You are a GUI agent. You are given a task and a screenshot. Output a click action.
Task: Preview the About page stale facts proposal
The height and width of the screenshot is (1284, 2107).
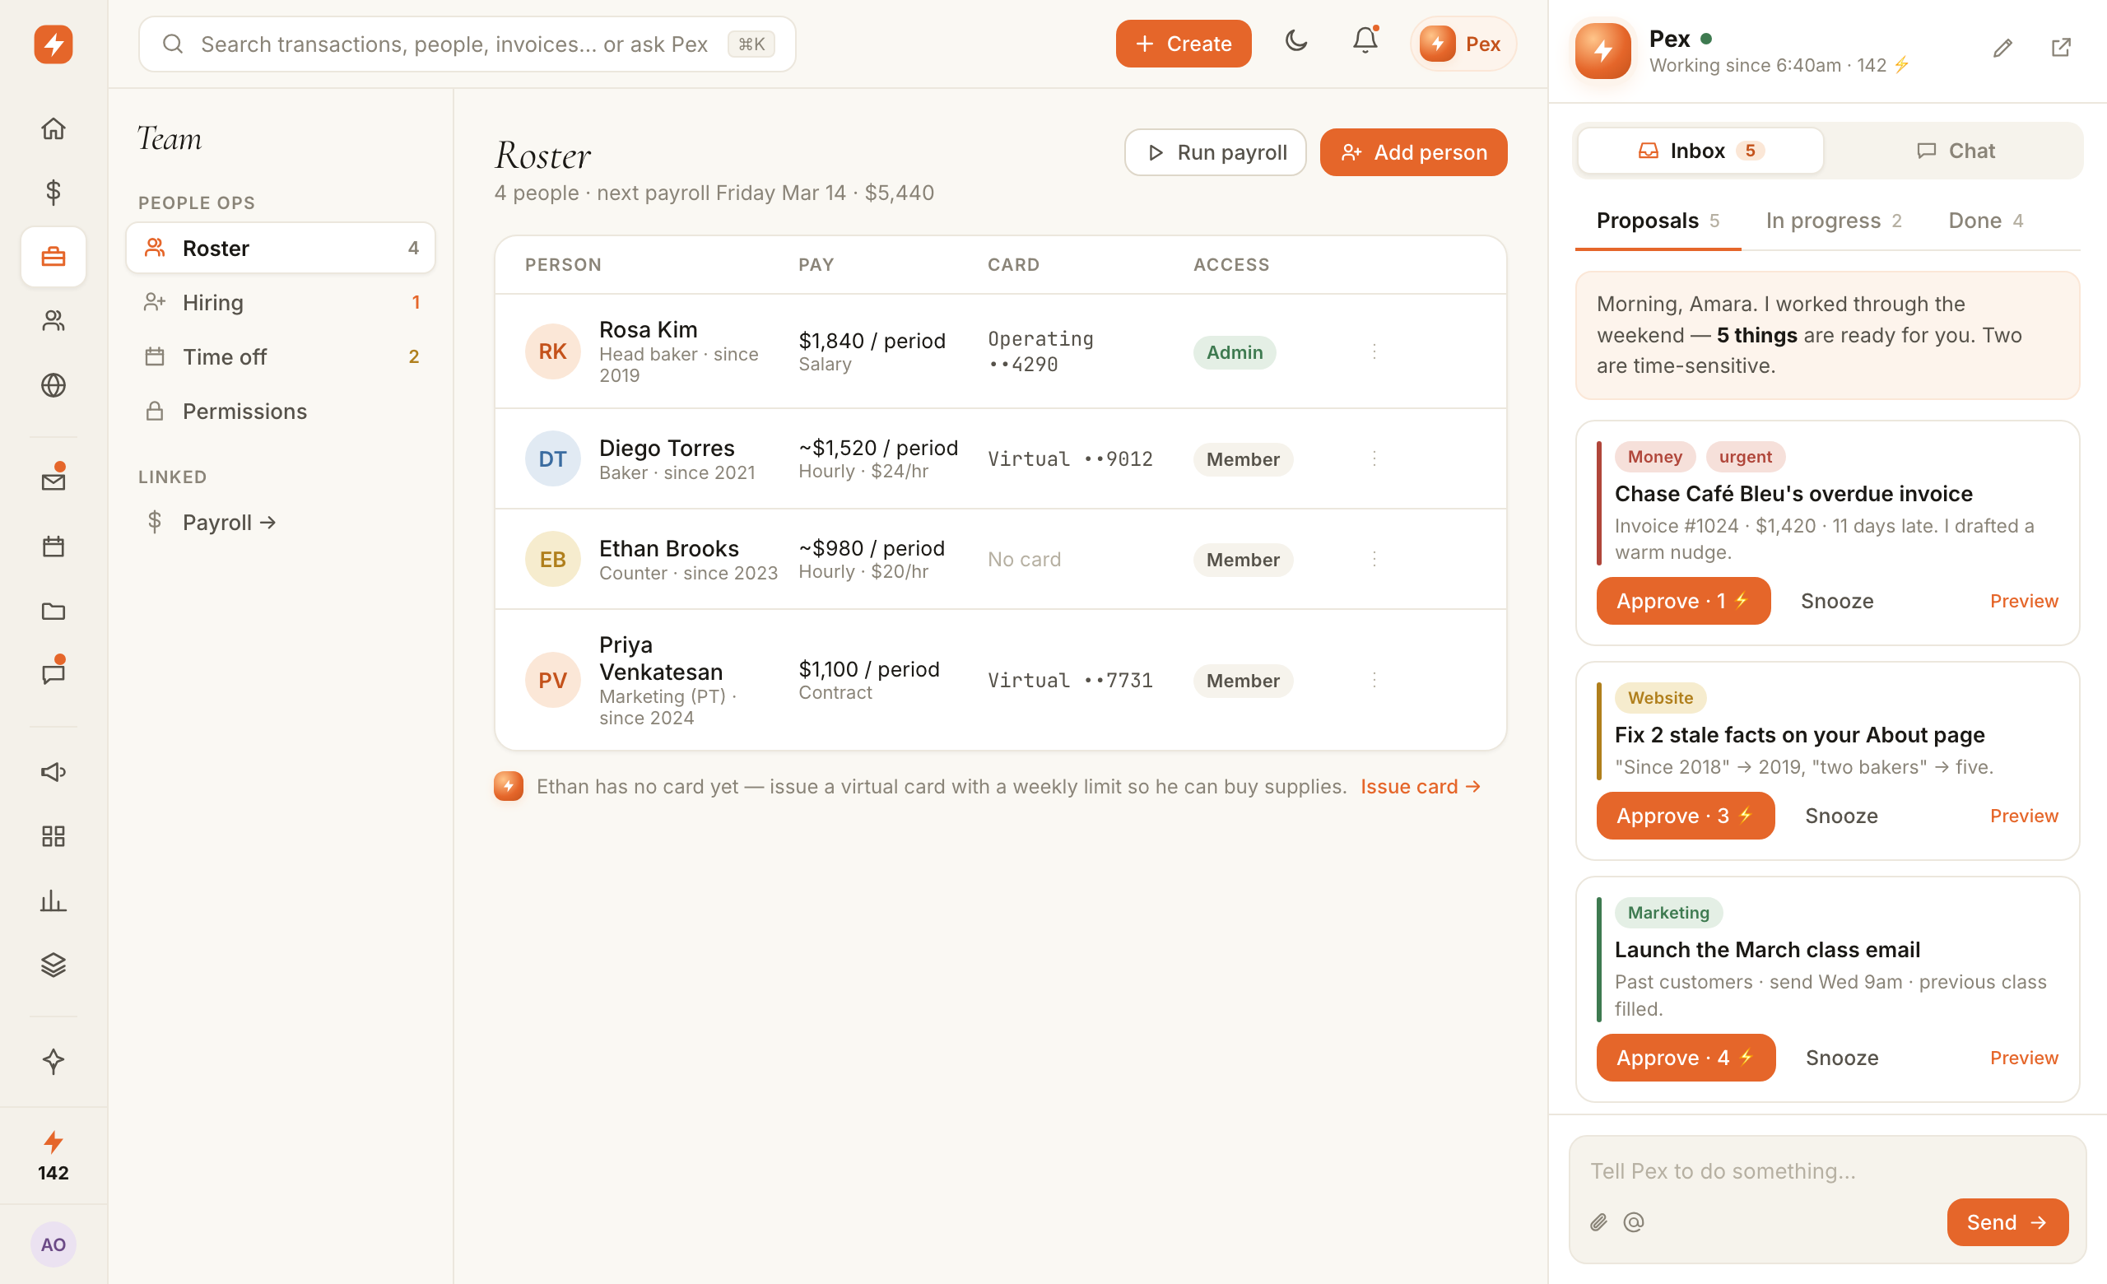pos(2023,816)
